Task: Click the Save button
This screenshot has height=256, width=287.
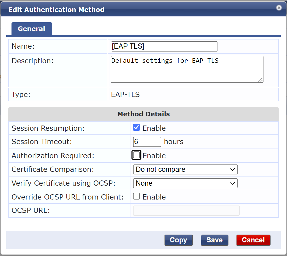Action: click(x=215, y=240)
